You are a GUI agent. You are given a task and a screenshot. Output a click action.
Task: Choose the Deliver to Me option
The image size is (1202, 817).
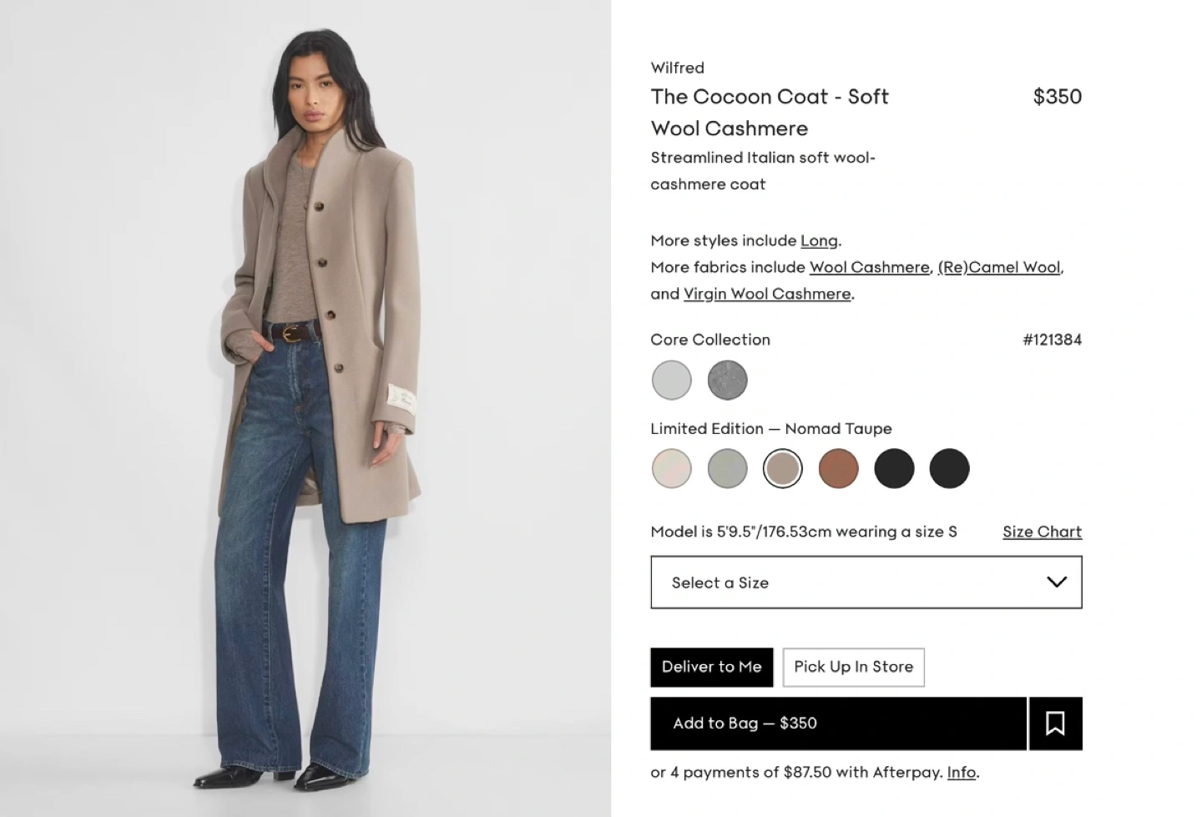click(x=712, y=667)
